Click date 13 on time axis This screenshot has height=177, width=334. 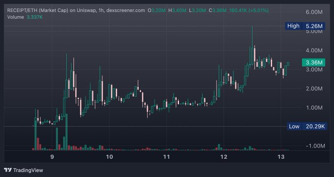pos(281,157)
